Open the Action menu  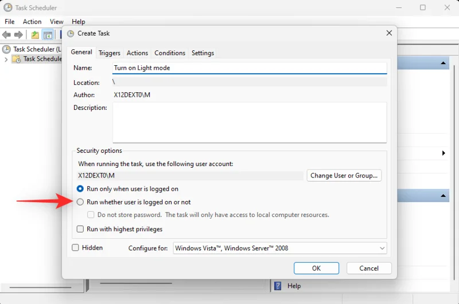coord(32,22)
